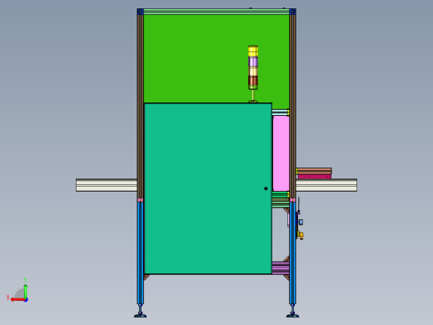Select the large teal door panel
This screenshot has width=433, height=325.
(208, 188)
